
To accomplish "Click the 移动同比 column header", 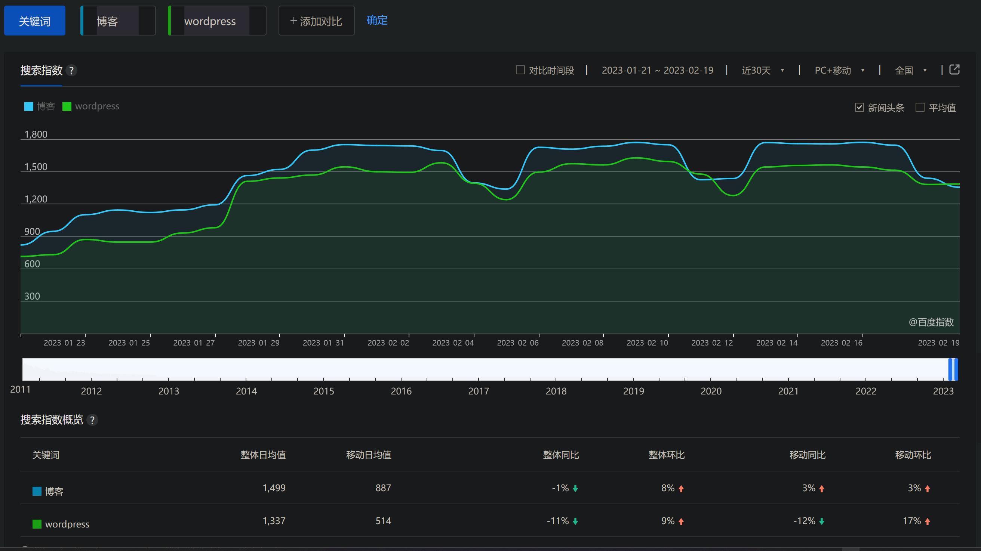I will (x=808, y=455).
